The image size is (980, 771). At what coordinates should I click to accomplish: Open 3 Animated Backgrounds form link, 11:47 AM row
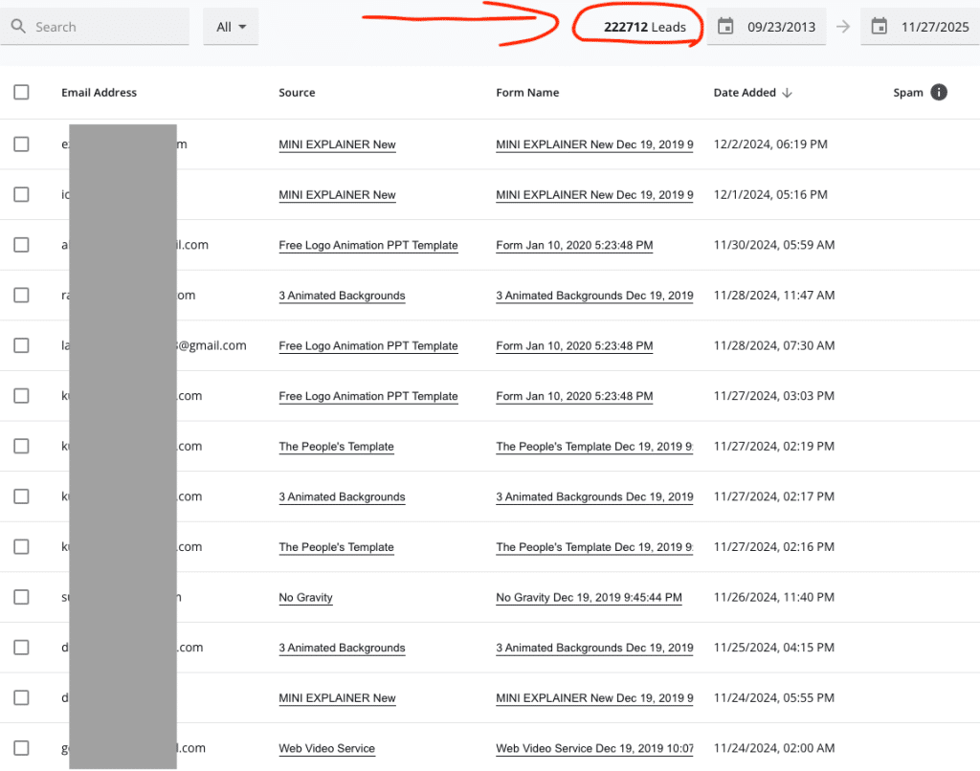tap(594, 296)
